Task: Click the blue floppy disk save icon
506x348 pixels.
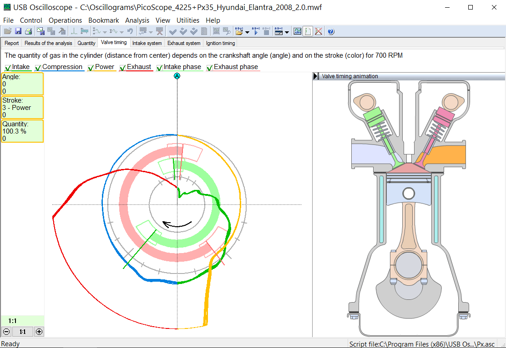Action: coord(18,31)
